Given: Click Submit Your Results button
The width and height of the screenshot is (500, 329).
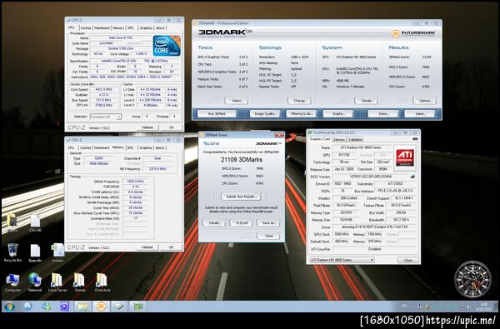Looking at the screenshot, I should [x=241, y=197].
